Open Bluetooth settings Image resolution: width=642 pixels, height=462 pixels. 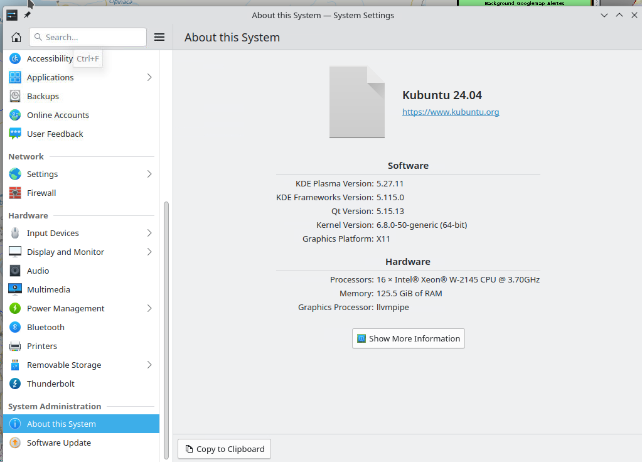tap(81, 327)
